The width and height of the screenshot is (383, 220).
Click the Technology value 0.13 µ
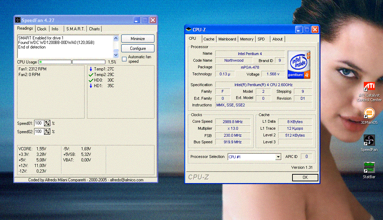click(x=225, y=74)
